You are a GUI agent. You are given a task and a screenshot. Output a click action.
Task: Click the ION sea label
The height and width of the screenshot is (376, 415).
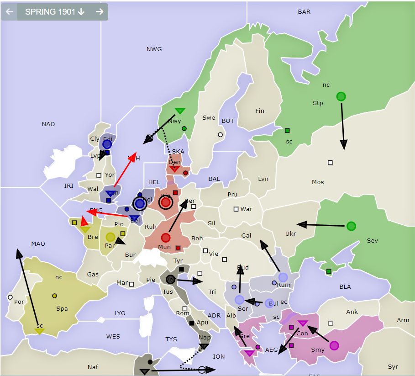pos(219,357)
